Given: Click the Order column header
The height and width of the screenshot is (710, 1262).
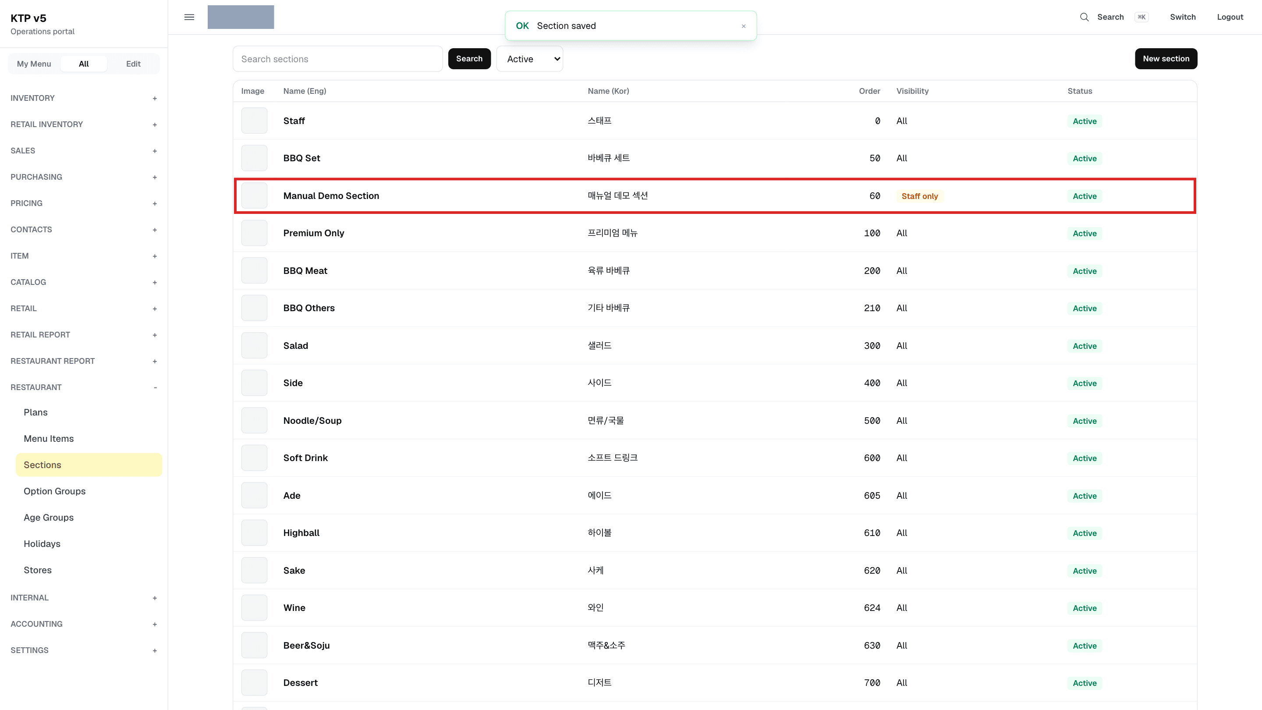Looking at the screenshot, I should 869,91.
